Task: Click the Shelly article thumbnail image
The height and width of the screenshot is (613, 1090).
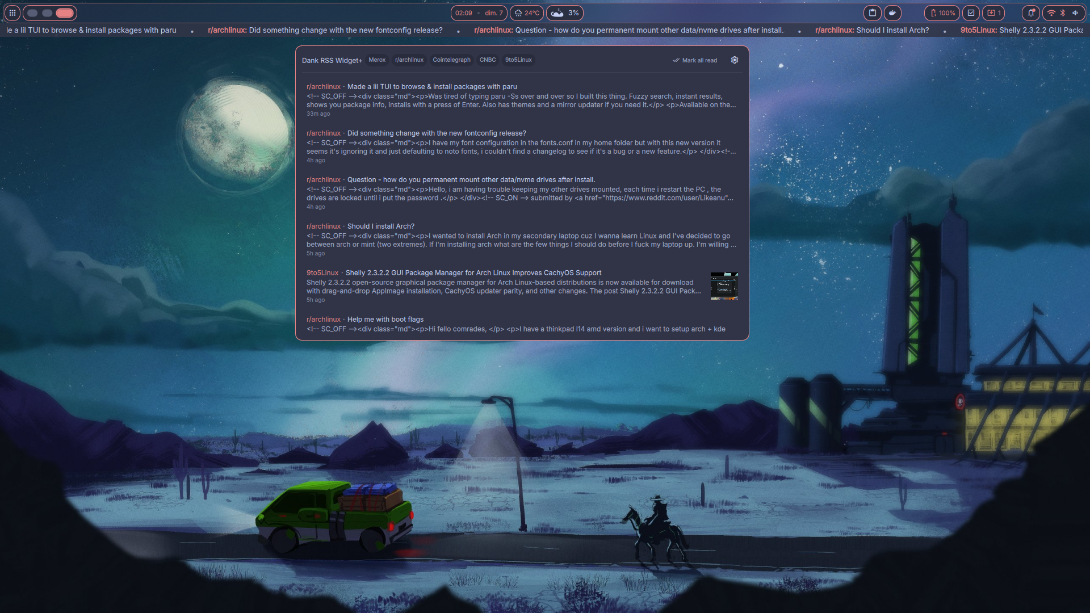Action: [724, 285]
